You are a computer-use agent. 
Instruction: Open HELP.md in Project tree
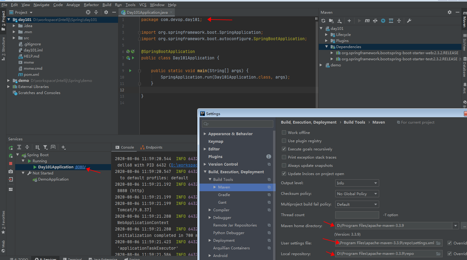click(x=31, y=56)
